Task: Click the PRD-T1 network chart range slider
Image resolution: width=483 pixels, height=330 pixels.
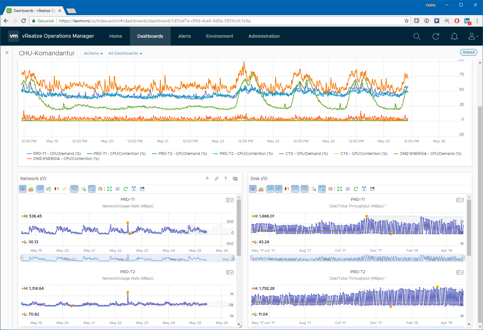Action: [x=127, y=258]
